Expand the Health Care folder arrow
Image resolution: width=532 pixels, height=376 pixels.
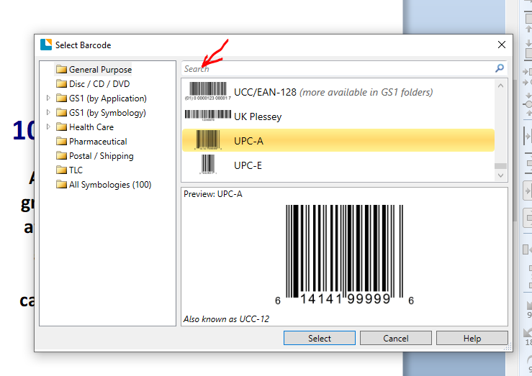[48, 127]
